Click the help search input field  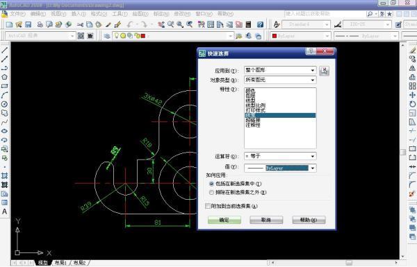(325, 14)
